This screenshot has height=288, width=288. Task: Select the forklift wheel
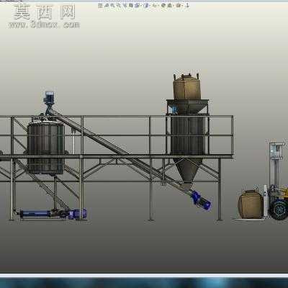[x=279, y=210]
